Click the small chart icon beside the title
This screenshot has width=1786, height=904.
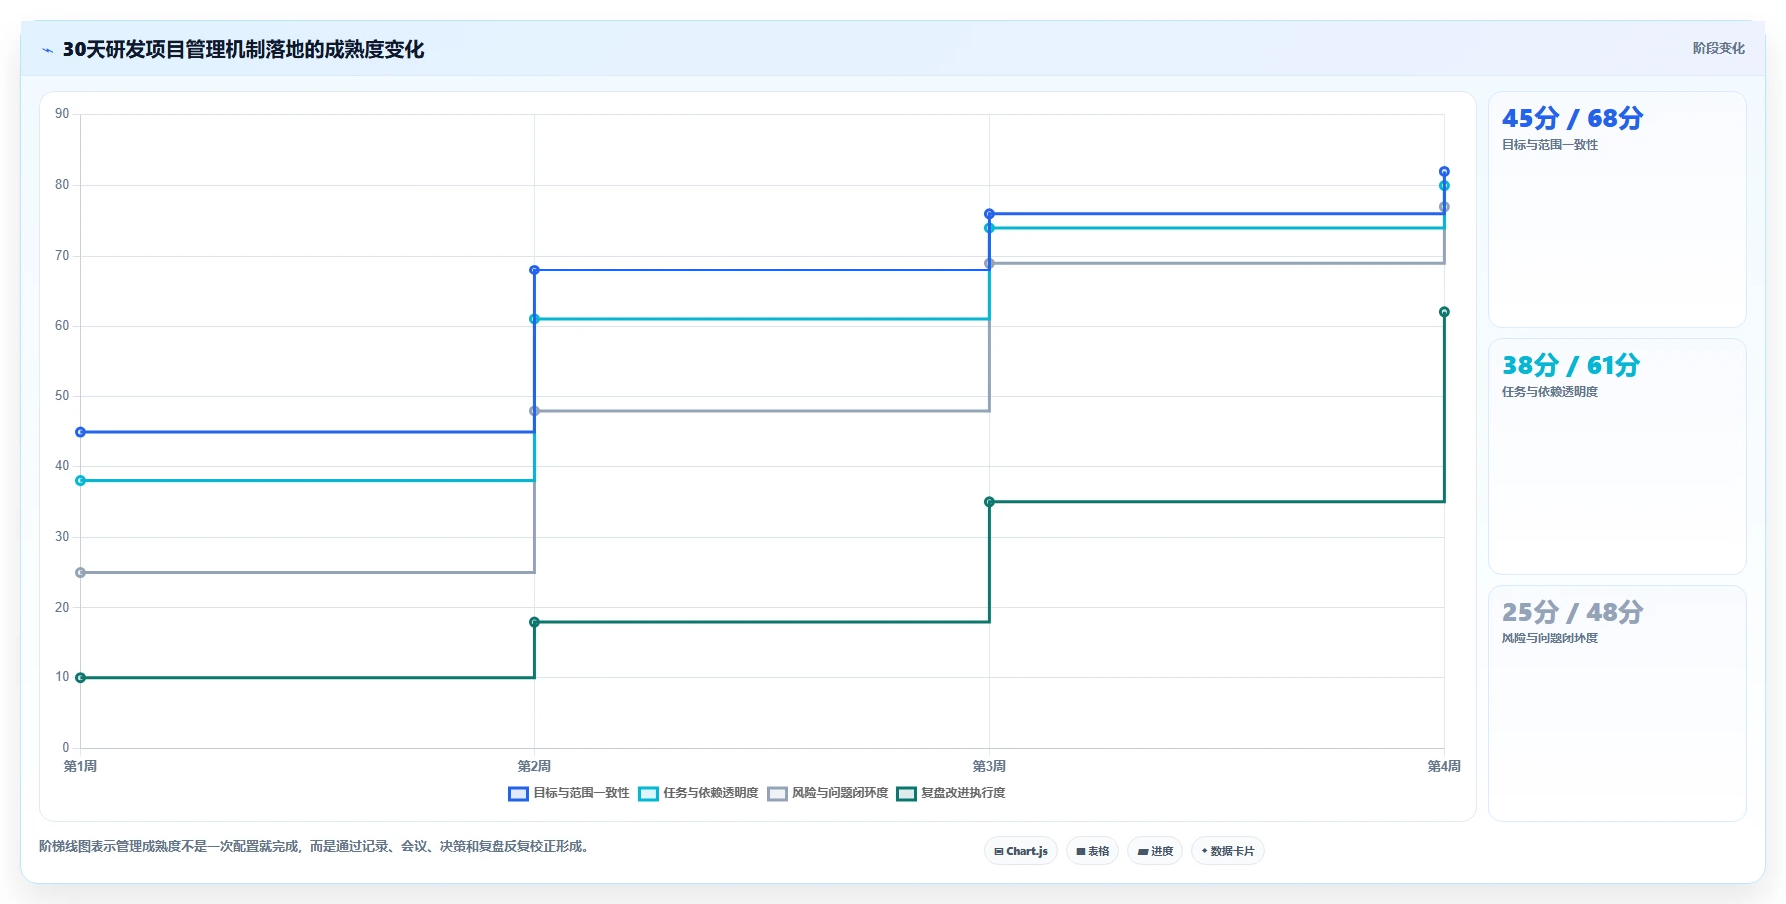point(47,50)
